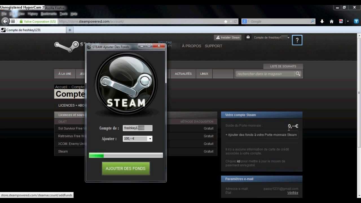Open the Google search engine selector

click(x=245, y=21)
